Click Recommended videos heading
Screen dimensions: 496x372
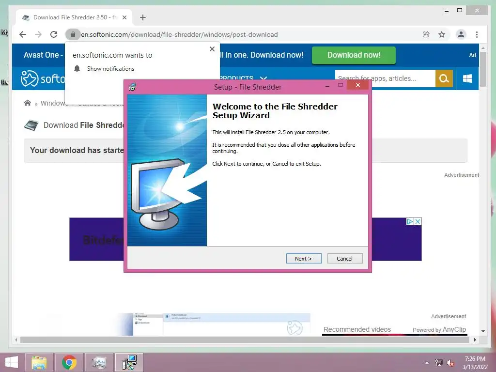tap(357, 329)
